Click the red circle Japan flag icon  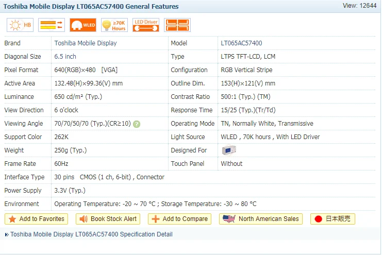point(318,219)
